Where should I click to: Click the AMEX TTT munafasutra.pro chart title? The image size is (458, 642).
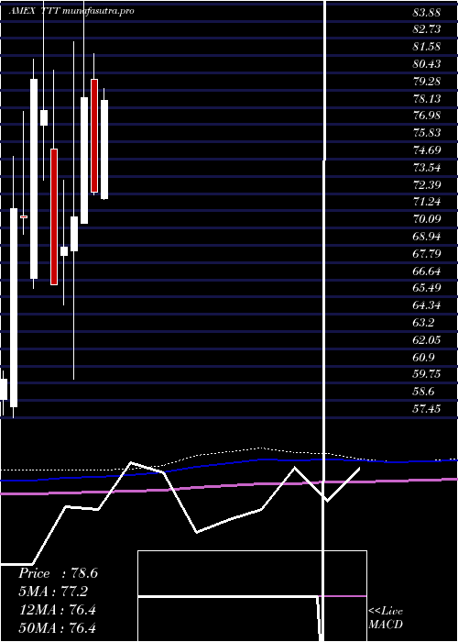click(x=71, y=11)
